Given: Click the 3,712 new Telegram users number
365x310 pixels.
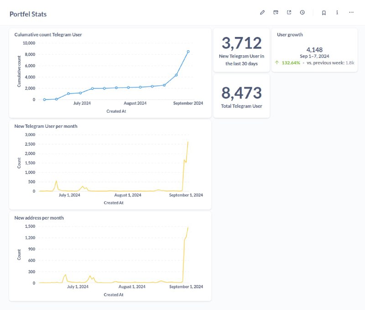Looking at the screenshot, I should tap(242, 43).
